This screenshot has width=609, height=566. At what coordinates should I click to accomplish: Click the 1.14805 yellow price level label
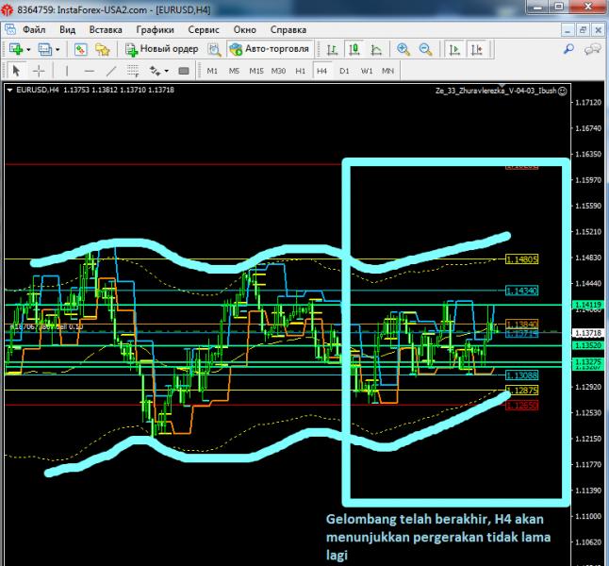click(521, 259)
